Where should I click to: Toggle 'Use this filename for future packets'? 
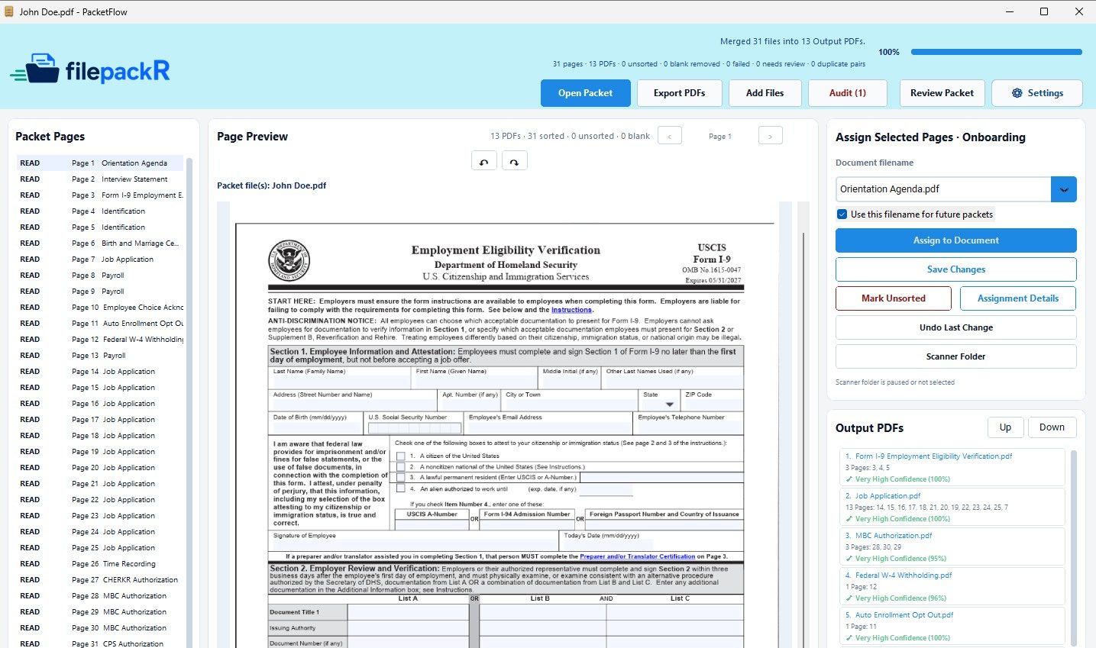point(842,214)
